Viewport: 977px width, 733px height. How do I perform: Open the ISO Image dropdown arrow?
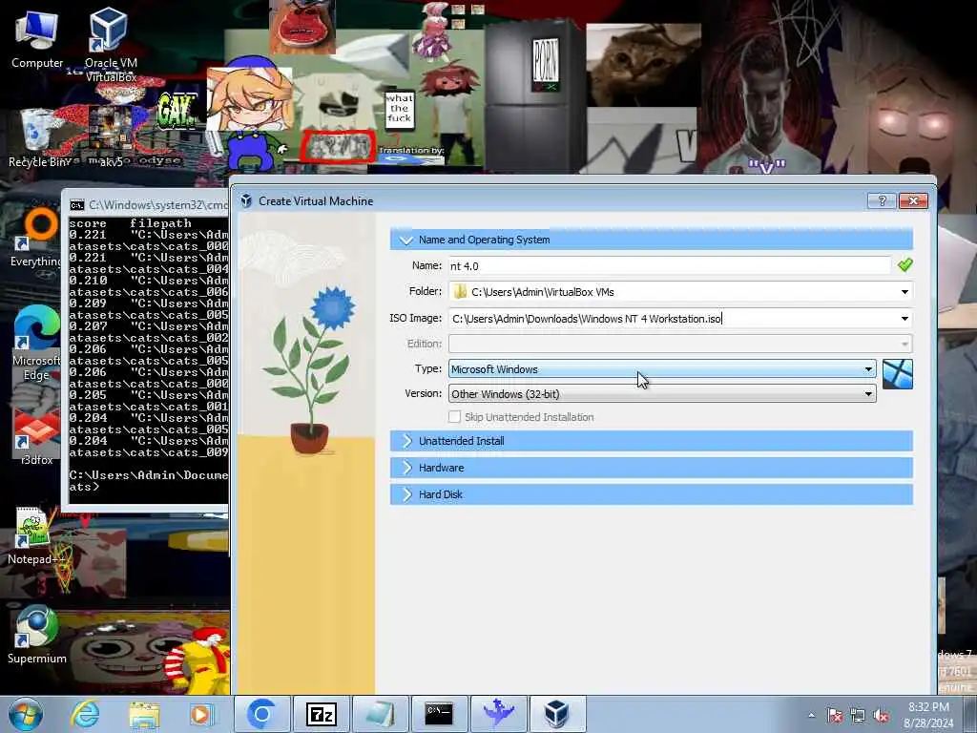[x=904, y=319]
